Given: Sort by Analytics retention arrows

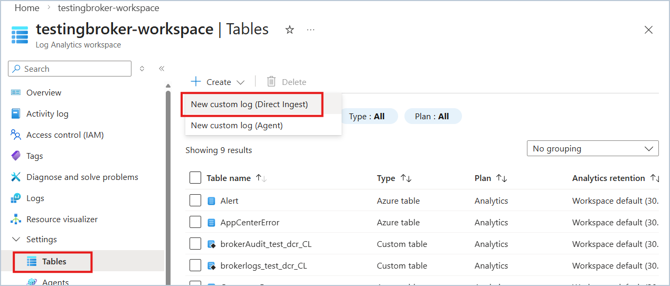Looking at the screenshot, I should pyautogui.click(x=655, y=178).
